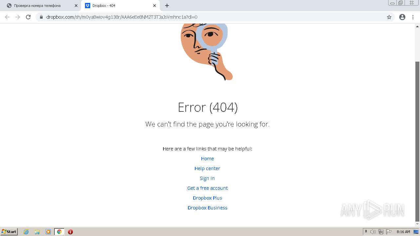420x236 pixels.
Task: Close the Chrome window
Action: (x=412, y=3)
